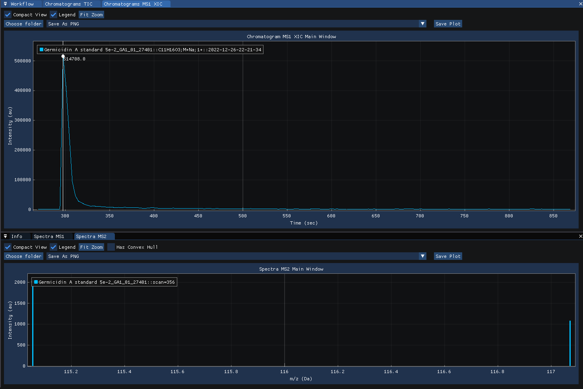
Task: Close the bottom panel with the X
Action: tap(581, 236)
